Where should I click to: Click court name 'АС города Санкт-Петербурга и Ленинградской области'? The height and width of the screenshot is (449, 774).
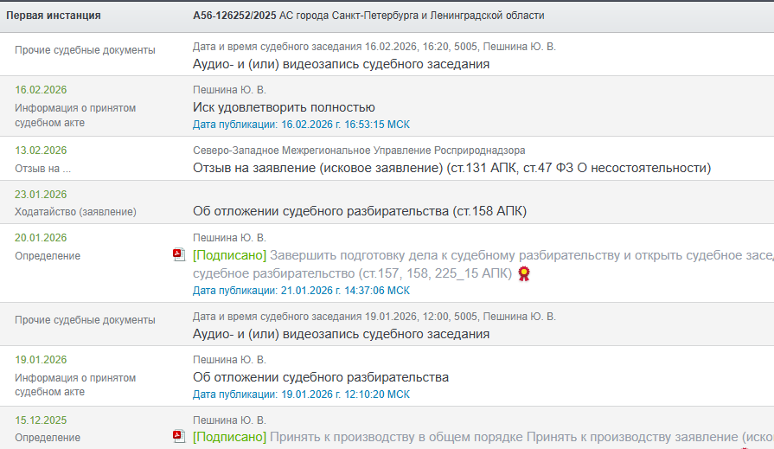coord(412,16)
